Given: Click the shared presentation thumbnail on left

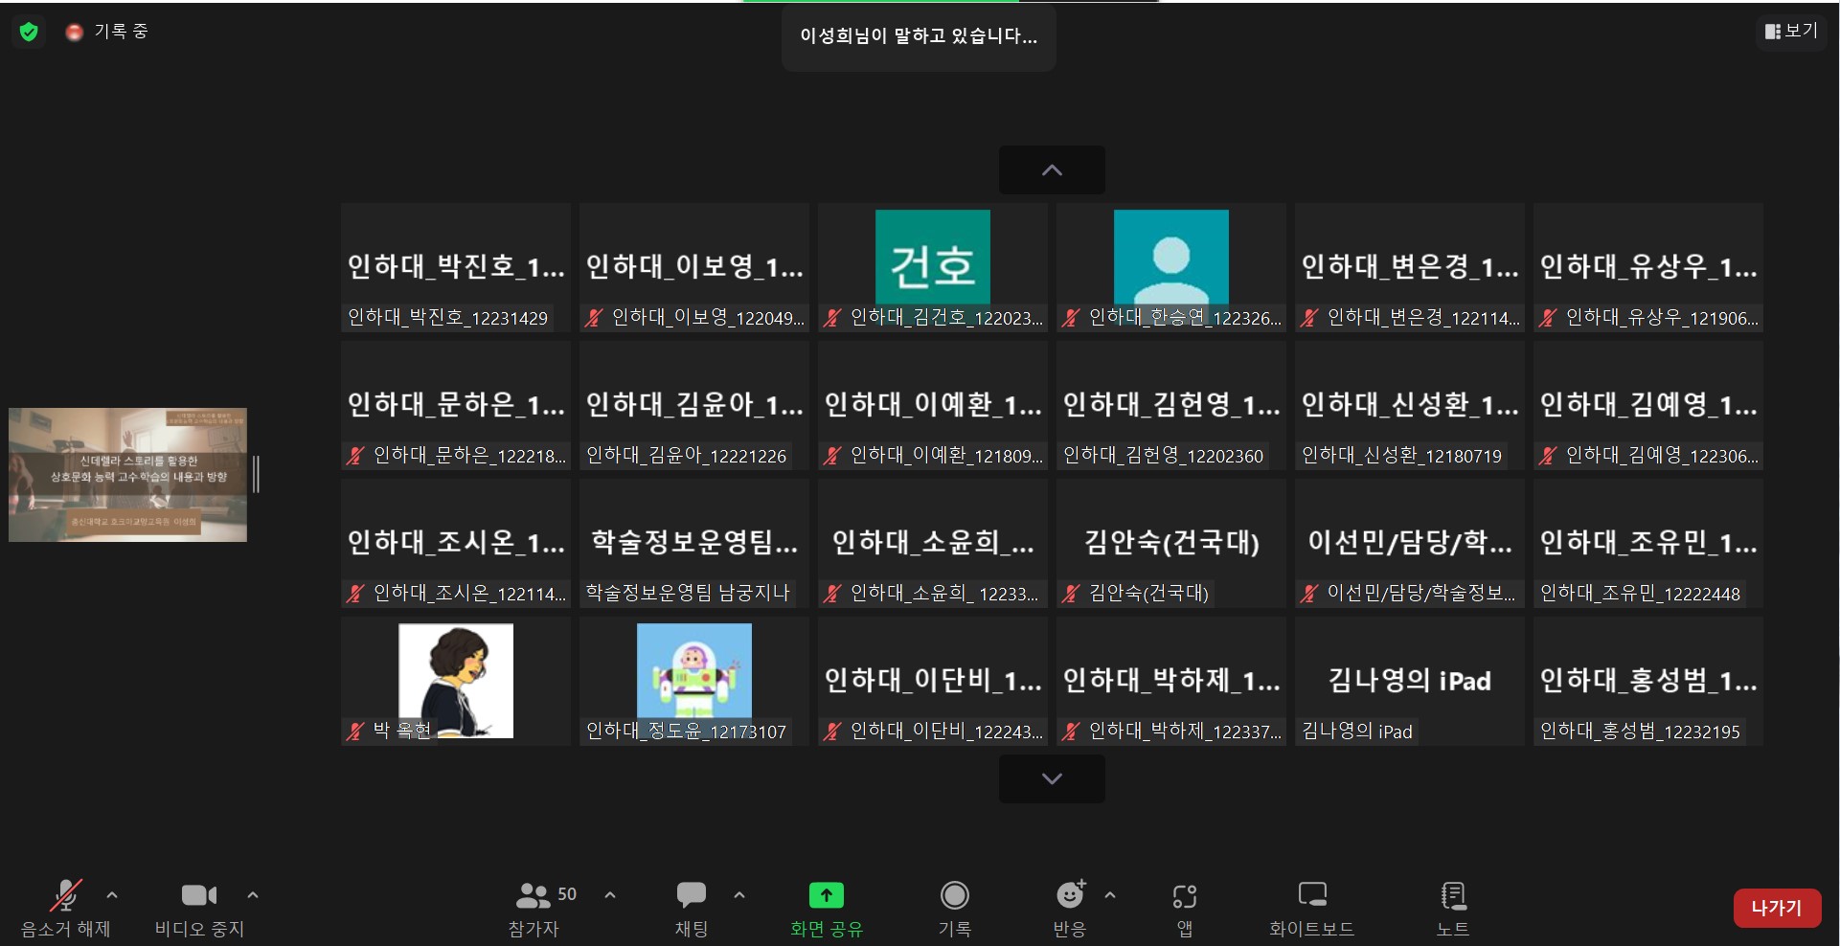Looking at the screenshot, I should point(128,475).
